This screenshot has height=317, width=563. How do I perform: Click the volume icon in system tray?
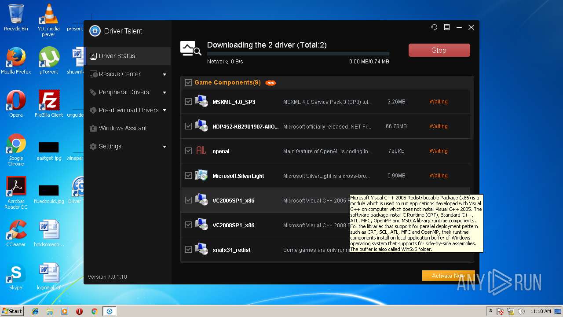[521, 311]
